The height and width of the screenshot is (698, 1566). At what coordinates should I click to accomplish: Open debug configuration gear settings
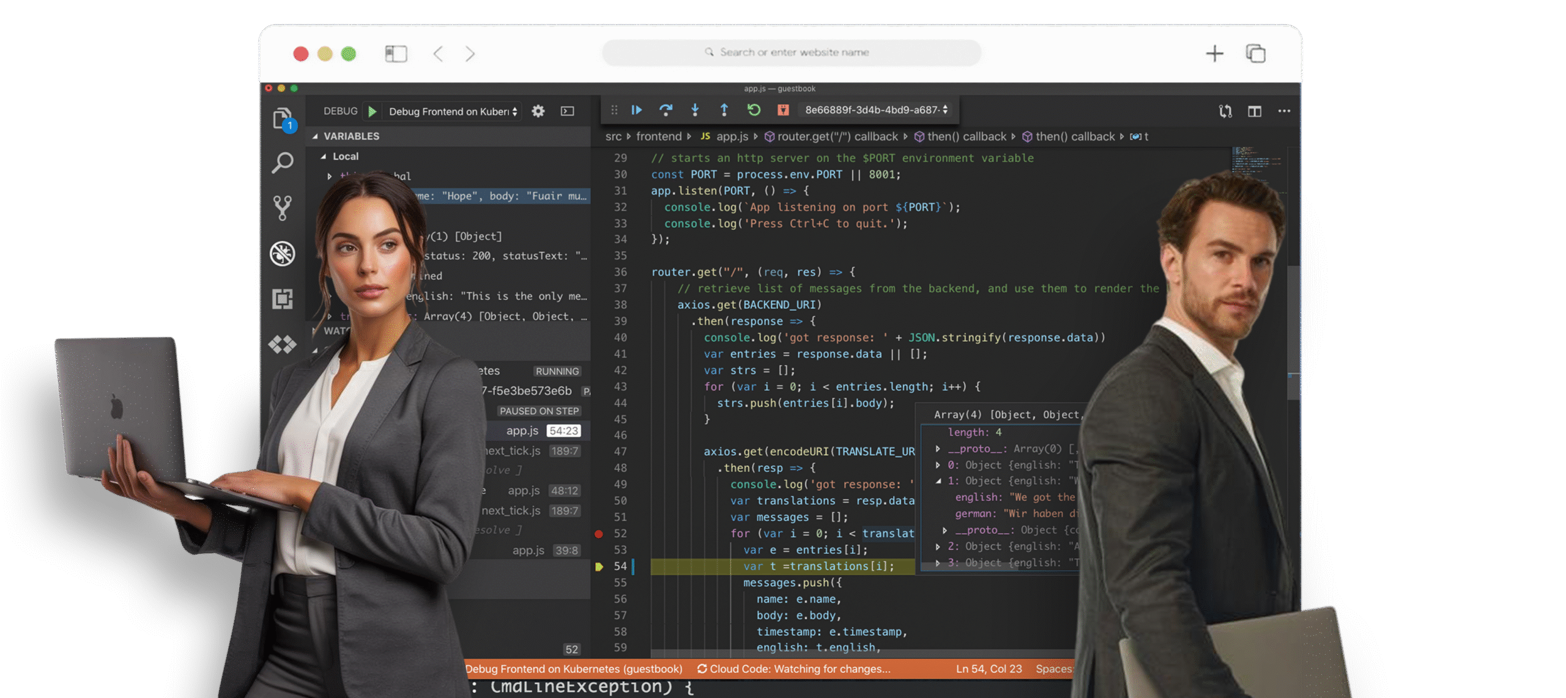(x=538, y=111)
